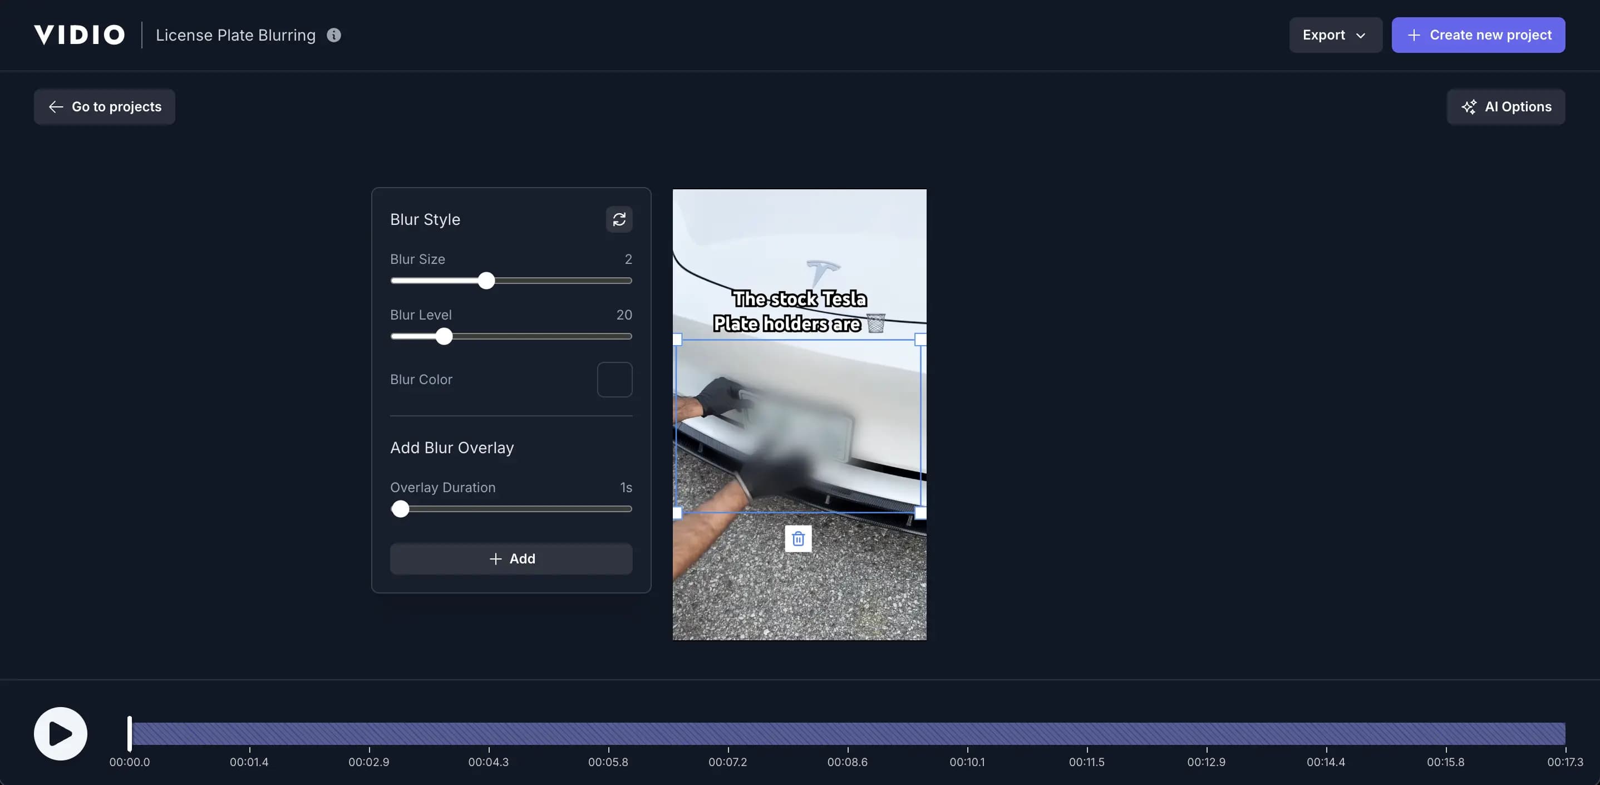This screenshot has width=1600, height=785.
Task: Open AI Options with the sparkle icon
Action: point(1470,106)
